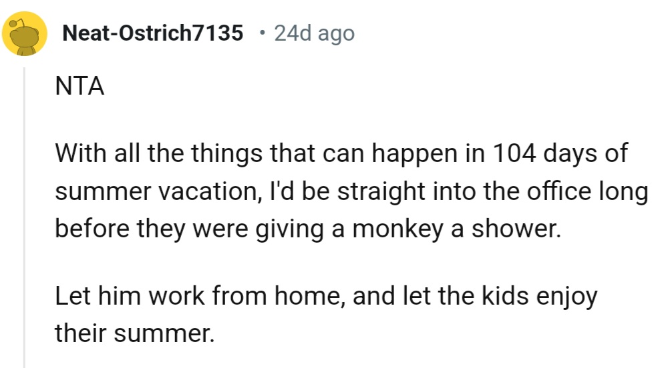Click the word "kids" in the comment

tap(499, 295)
